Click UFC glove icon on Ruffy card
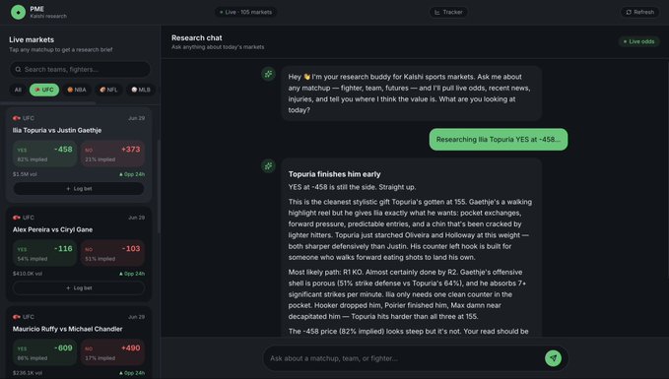Viewport: 669px width, 379px height. point(17,317)
